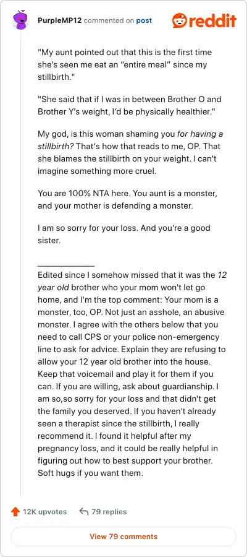Screen dimensions: 247x557
Task: Click the "commented on" header text
Action: click(109, 20)
